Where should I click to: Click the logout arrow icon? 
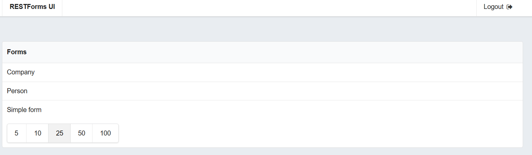(509, 7)
